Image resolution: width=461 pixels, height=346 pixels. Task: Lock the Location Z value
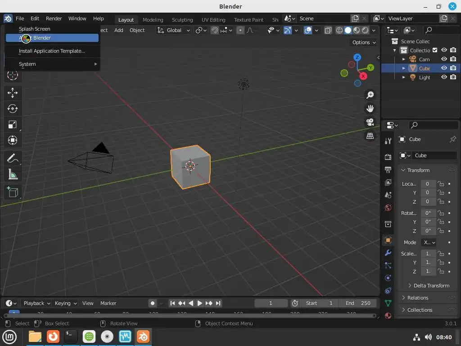[440, 201]
